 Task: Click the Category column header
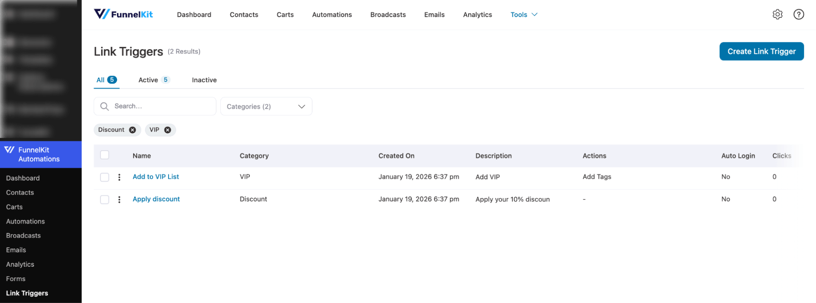pyautogui.click(x=254, y=156)
